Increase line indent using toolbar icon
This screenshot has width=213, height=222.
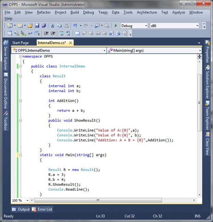click(53, 33)
